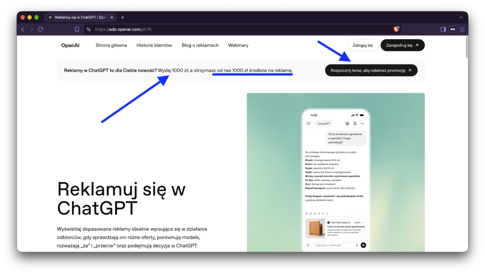Open the Brave wallet glasses icon
485x274 pixels.
(453, 29)
